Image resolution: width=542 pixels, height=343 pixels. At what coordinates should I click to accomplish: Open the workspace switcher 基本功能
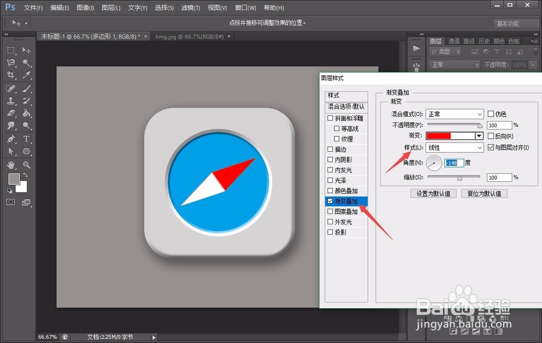click(x=515, y=23)
